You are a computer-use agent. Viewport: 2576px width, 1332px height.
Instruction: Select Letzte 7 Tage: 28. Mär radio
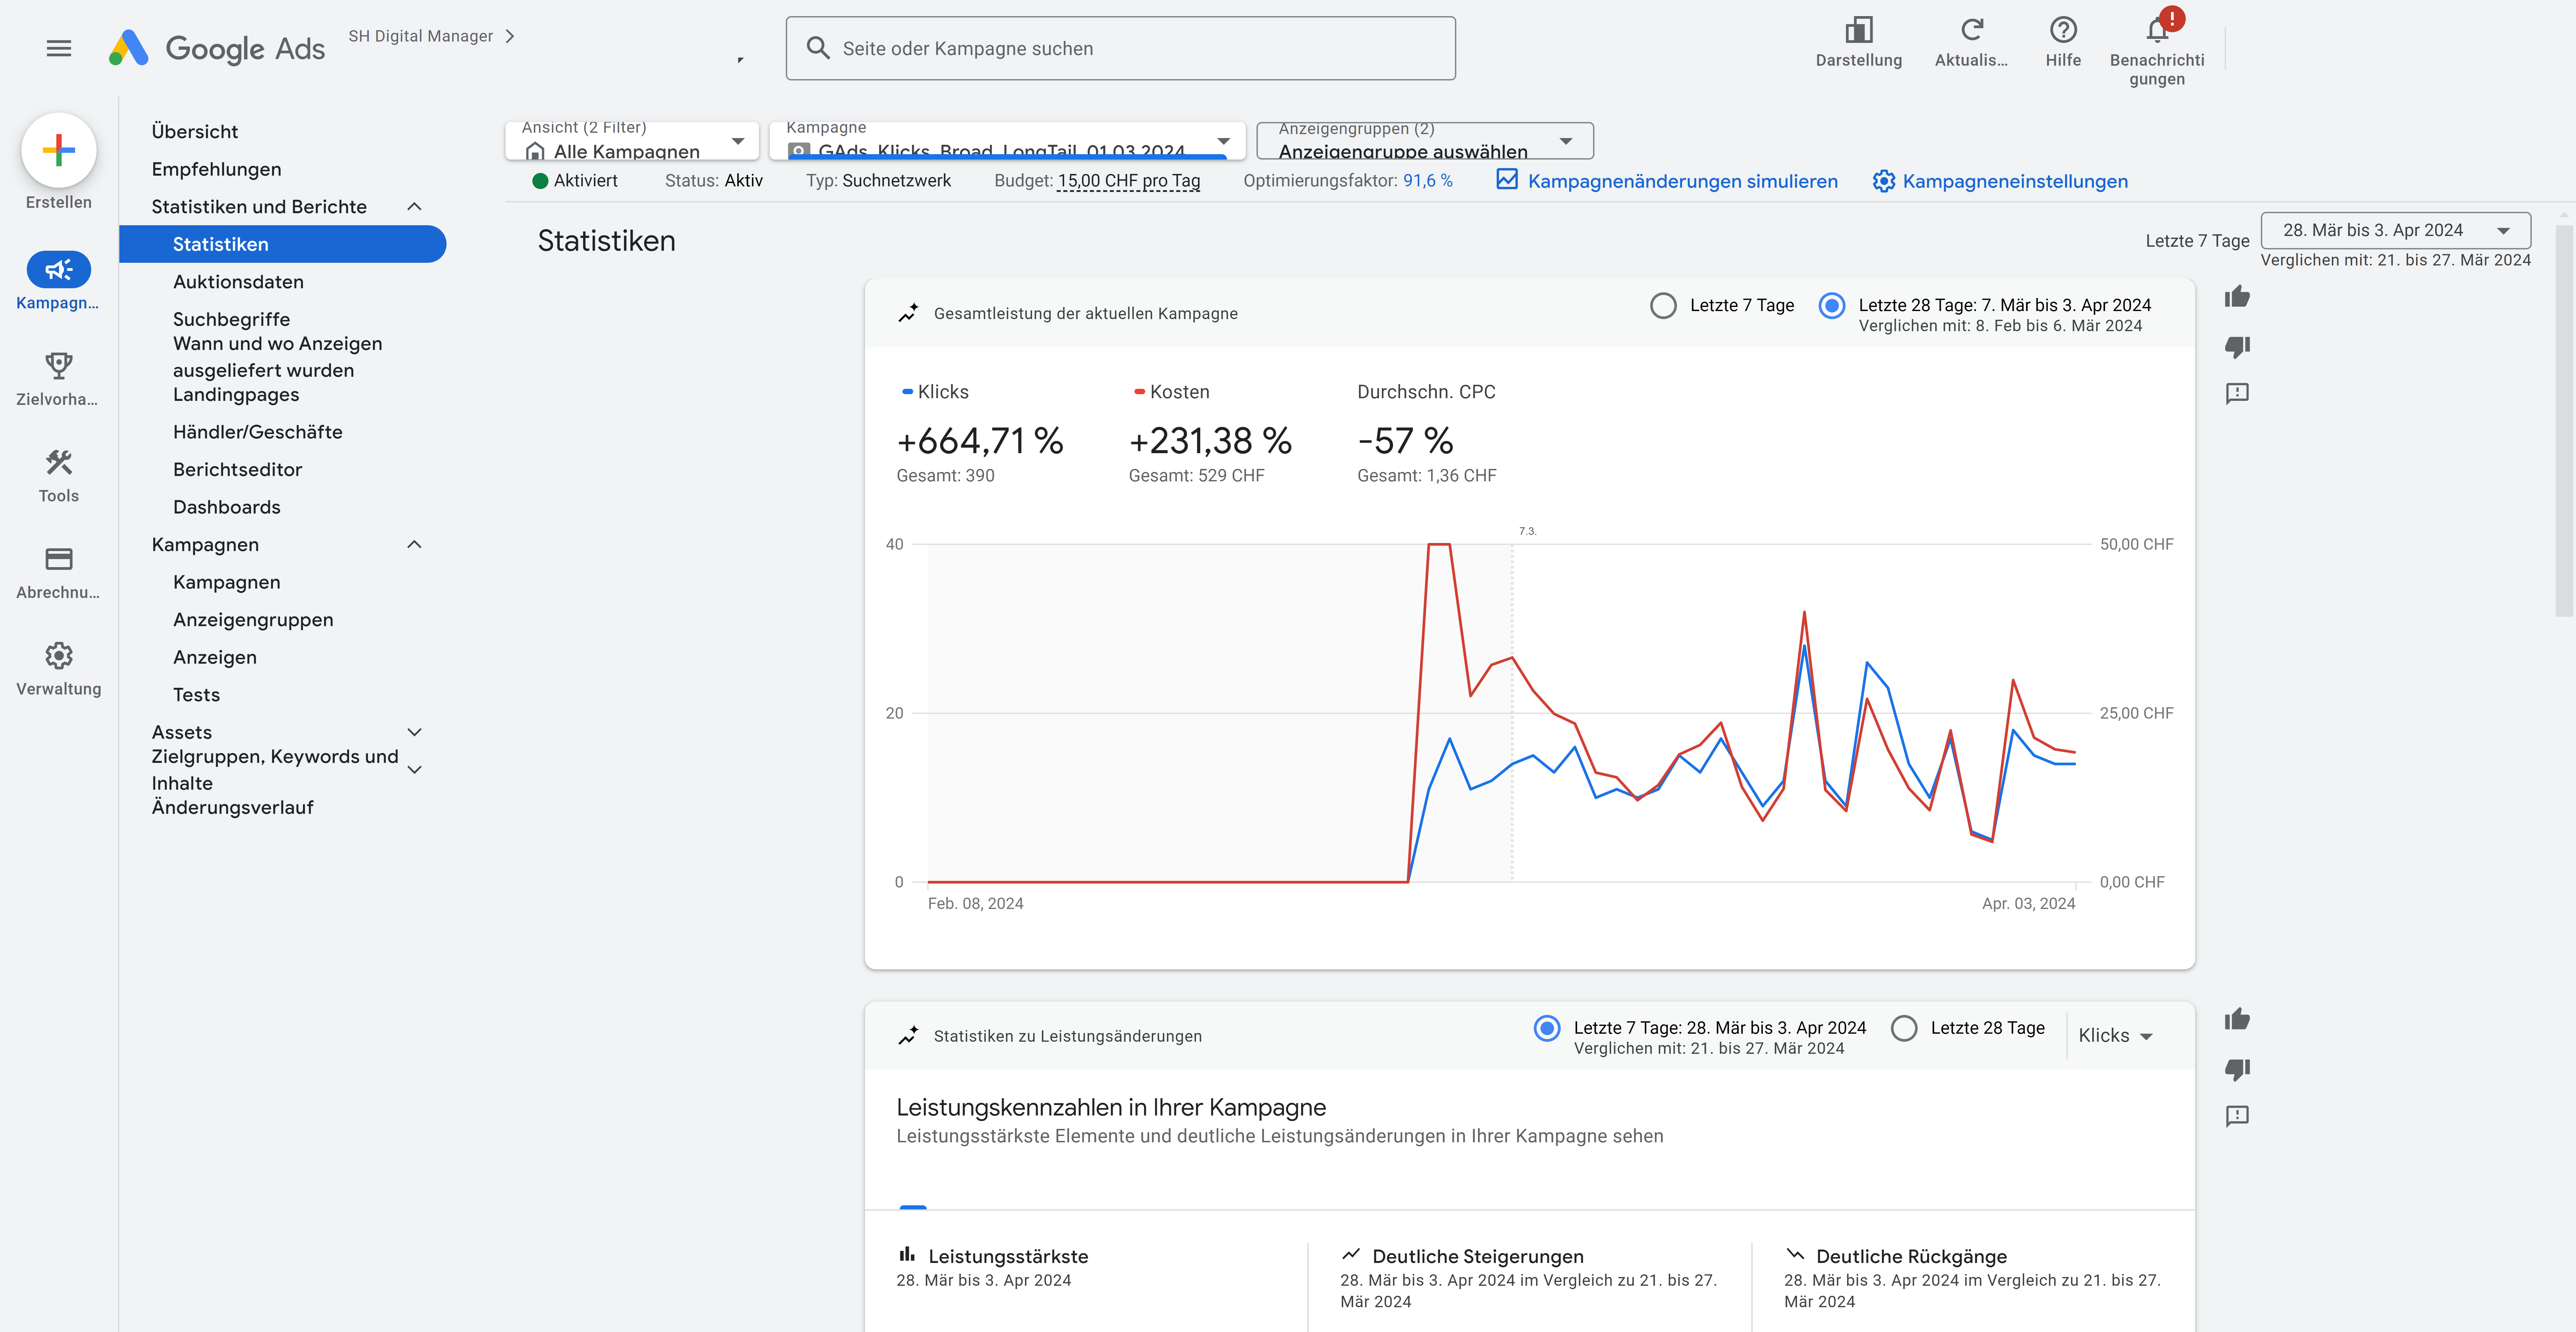click(1547, 1028)
